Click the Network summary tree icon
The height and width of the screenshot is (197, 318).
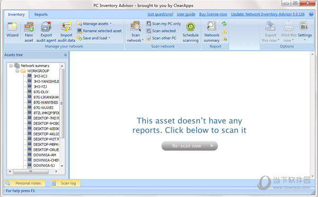[17, 66]
